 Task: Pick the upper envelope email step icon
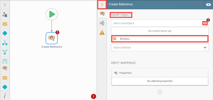pos(5,24)
